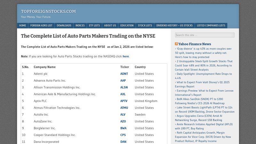Screen dimensions: 256x144
Task: Open the ALSN ticker link
Action: tap(124, 87)
